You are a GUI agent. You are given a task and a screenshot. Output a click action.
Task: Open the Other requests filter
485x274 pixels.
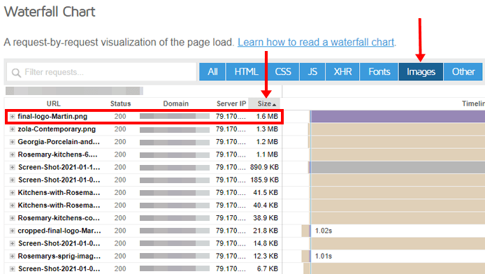(x=463, y=72)
